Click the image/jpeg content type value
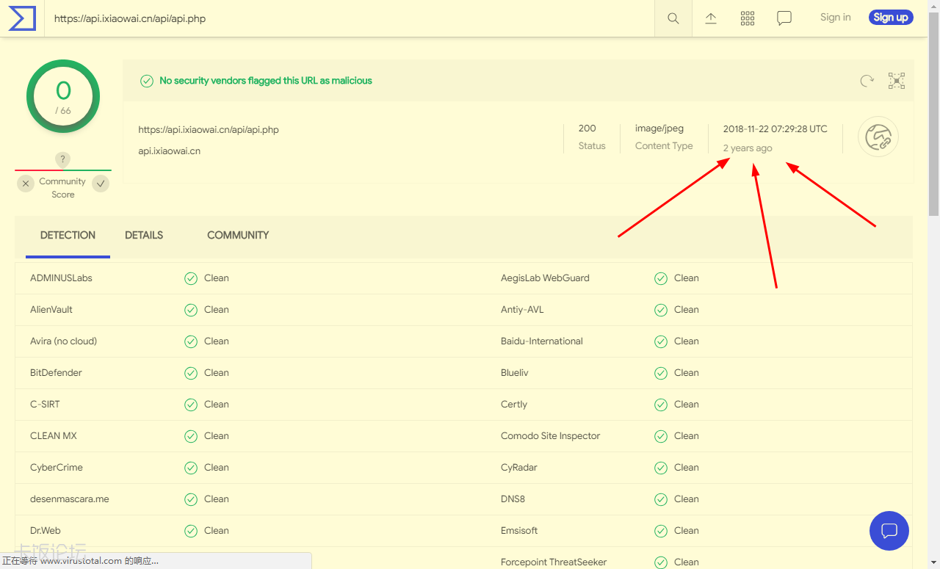Viewport: 940px width, 569px height. tap(659, 128)
